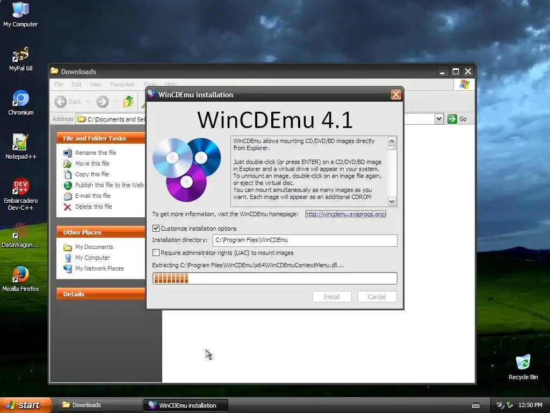Click WinCDEmu disc icon in dialog title bar
550x413 pixels.
[151, 94]
